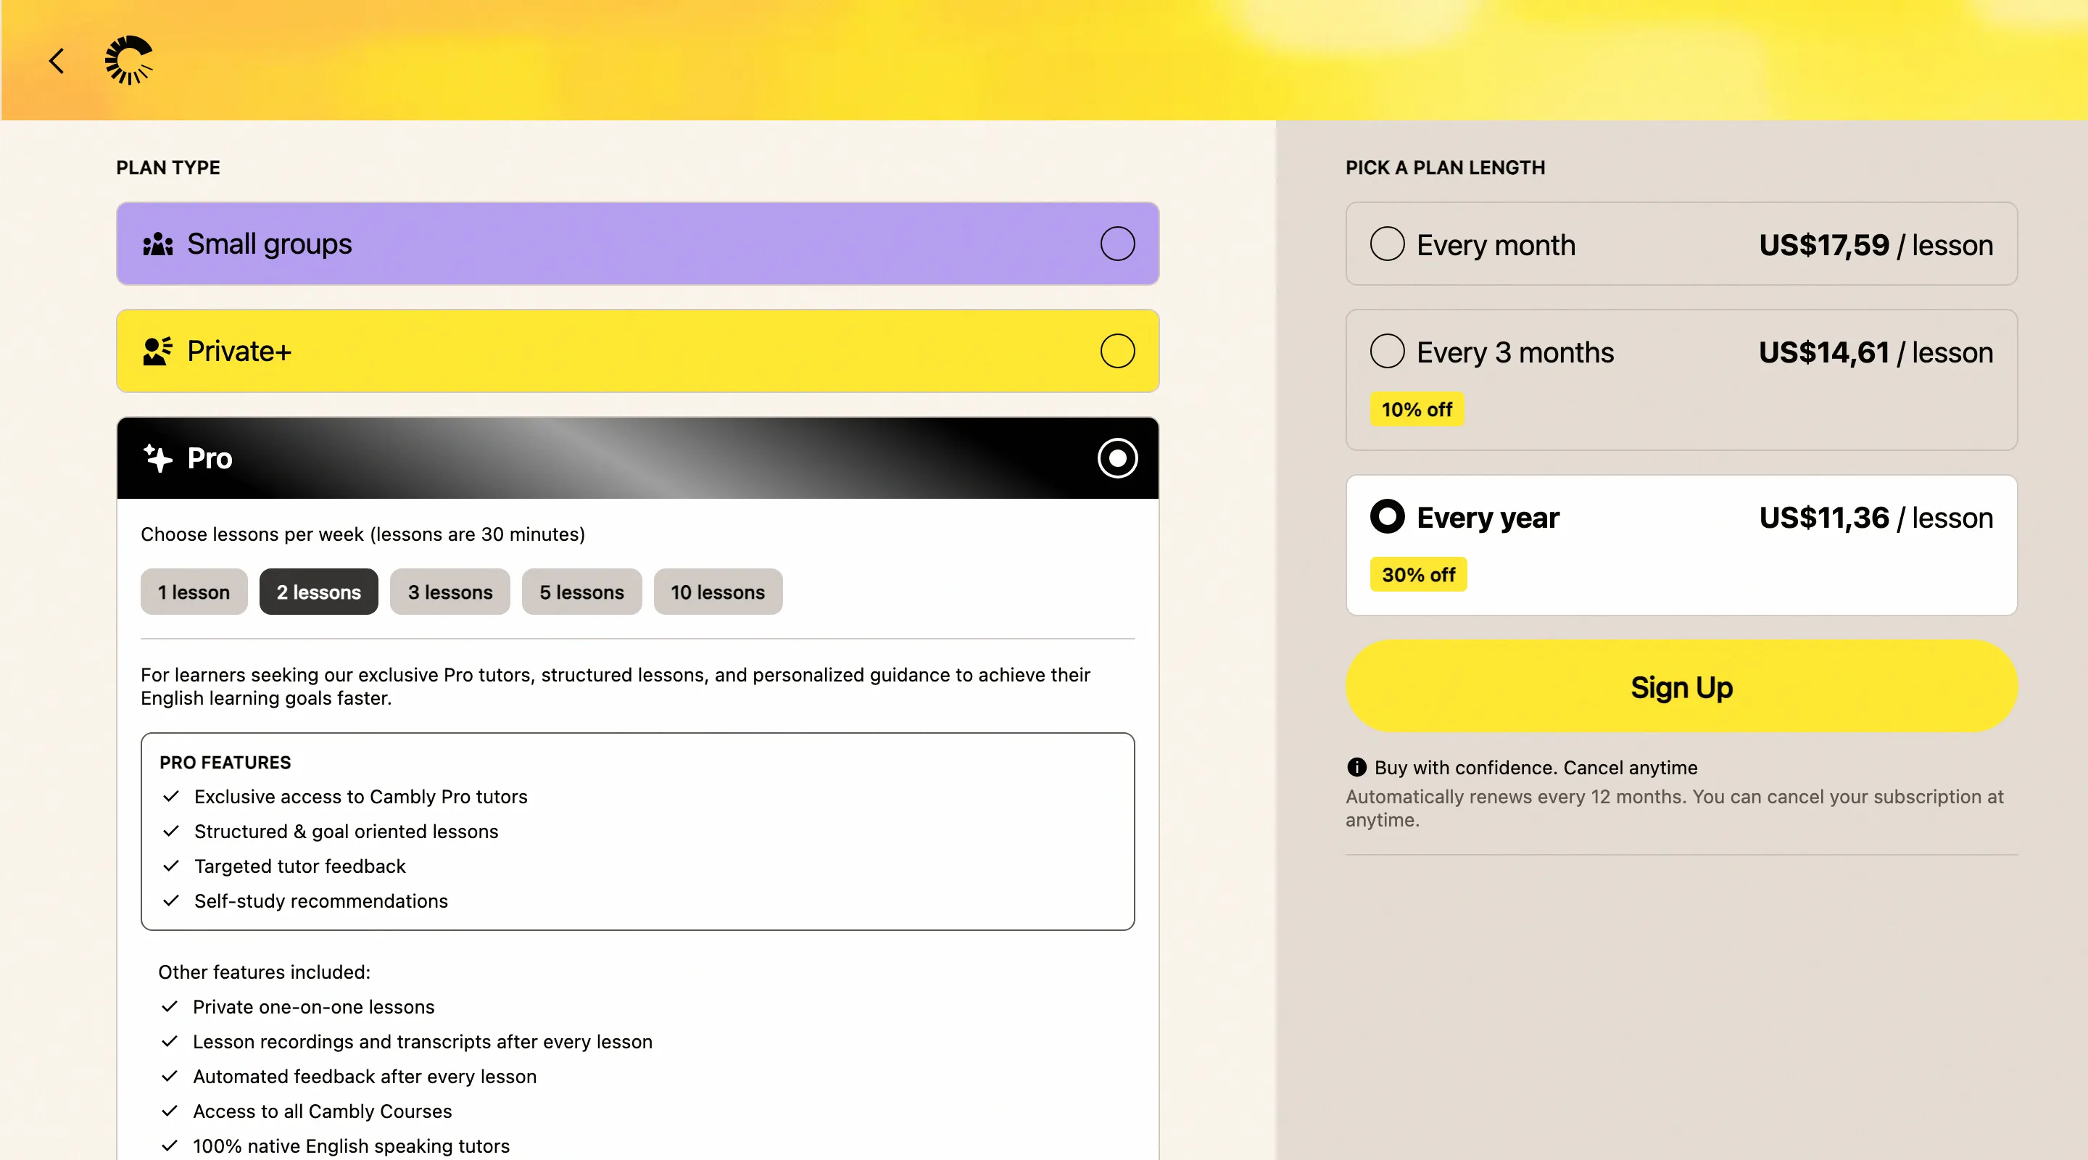Click checkmark beside Access to all Cambly Courses
Viewport: 2088px width, 1160px height.
(x=169, y=1111)
